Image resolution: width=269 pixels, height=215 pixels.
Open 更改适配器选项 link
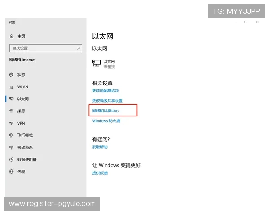[x=105, y=90]
